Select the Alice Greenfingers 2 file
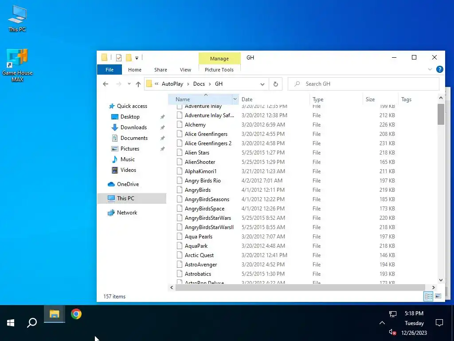This screenshot has width=454, height=341. [x=208, y=143]
